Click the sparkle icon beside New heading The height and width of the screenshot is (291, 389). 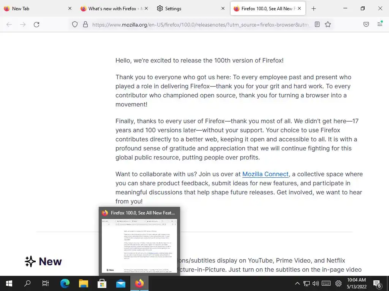tap(30, 261)
